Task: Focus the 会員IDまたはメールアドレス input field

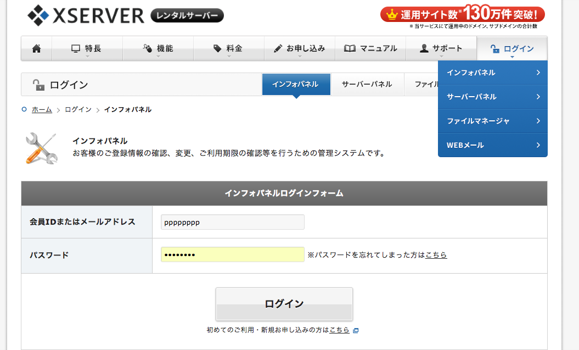Action: coord(233,222)
